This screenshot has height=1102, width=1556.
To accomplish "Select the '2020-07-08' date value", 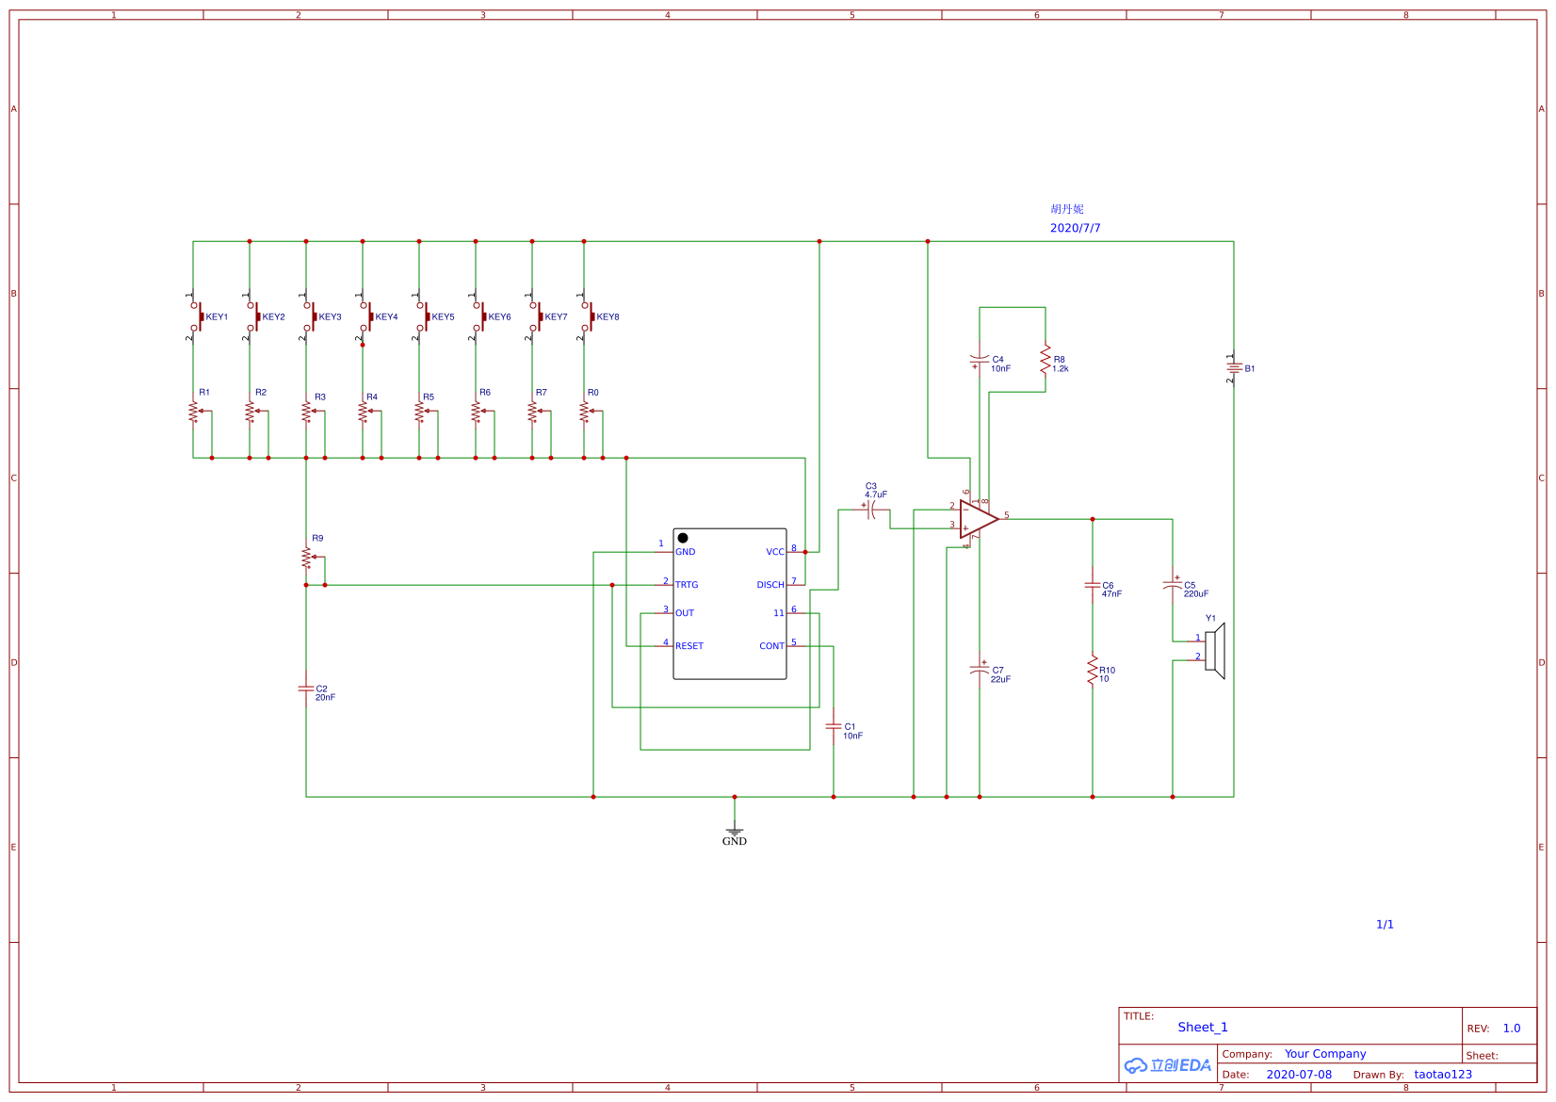I will 1299,1075.
